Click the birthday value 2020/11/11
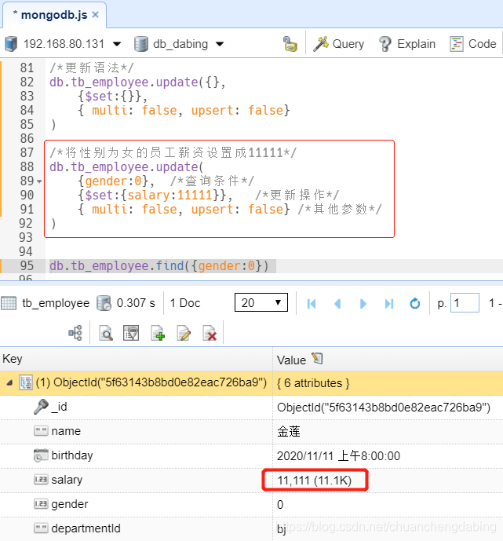Screen dimensions: 503x541 click(338, 455)
